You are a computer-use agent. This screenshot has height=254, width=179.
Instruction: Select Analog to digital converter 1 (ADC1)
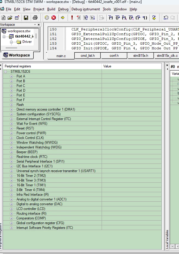[x=41, y=199]
